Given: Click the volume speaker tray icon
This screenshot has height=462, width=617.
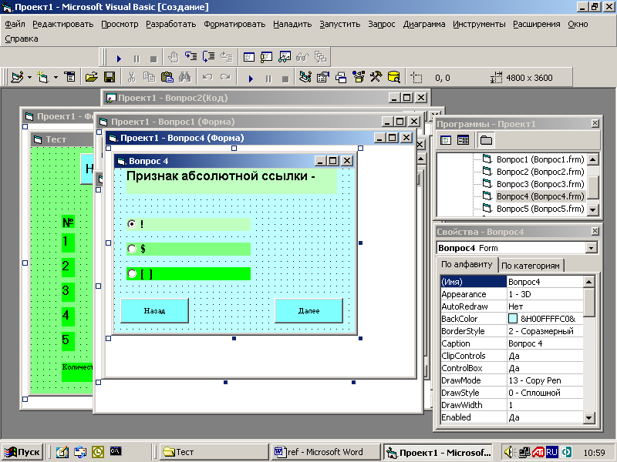Looking at the screenshot, I should point(509,452).
